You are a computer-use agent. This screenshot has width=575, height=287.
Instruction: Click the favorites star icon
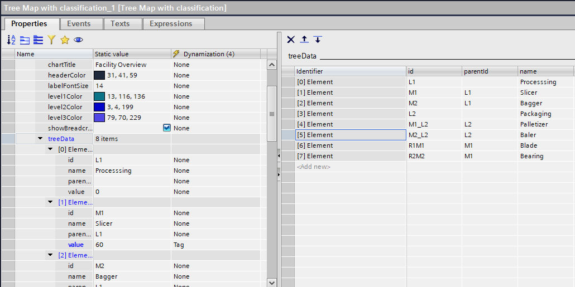click(65, 40)
